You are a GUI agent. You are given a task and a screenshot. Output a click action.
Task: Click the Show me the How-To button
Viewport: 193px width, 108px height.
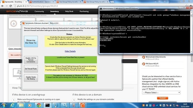click(x=31, y=41)
